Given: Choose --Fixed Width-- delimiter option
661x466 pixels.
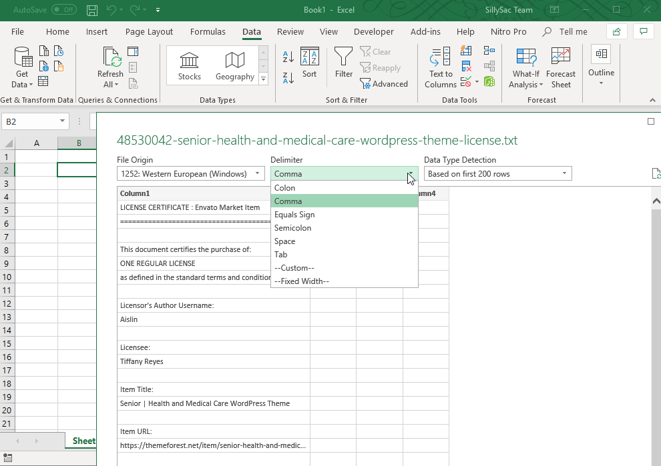Looking at the screenshot, I should (x=344, y=281).
